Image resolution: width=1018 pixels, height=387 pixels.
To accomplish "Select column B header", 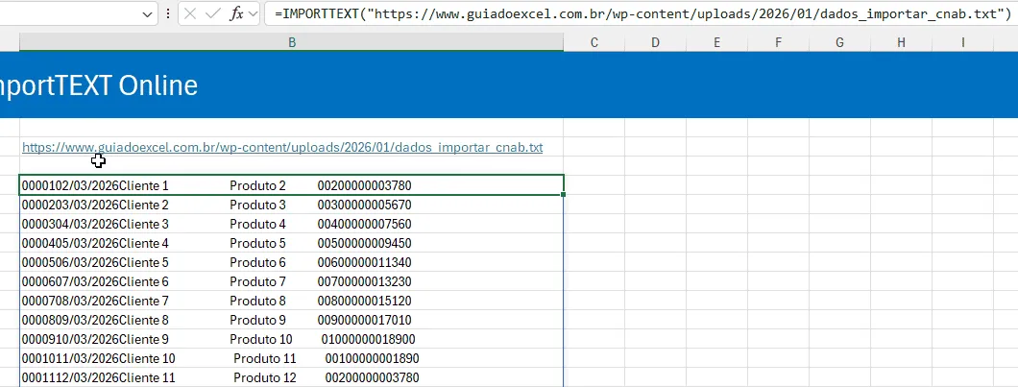I will 292,42.
